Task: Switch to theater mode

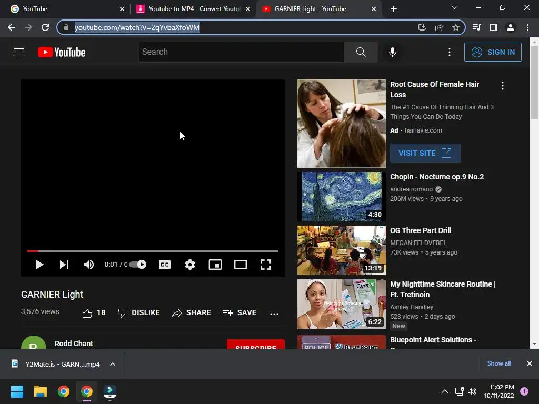Action: [240, 265]
